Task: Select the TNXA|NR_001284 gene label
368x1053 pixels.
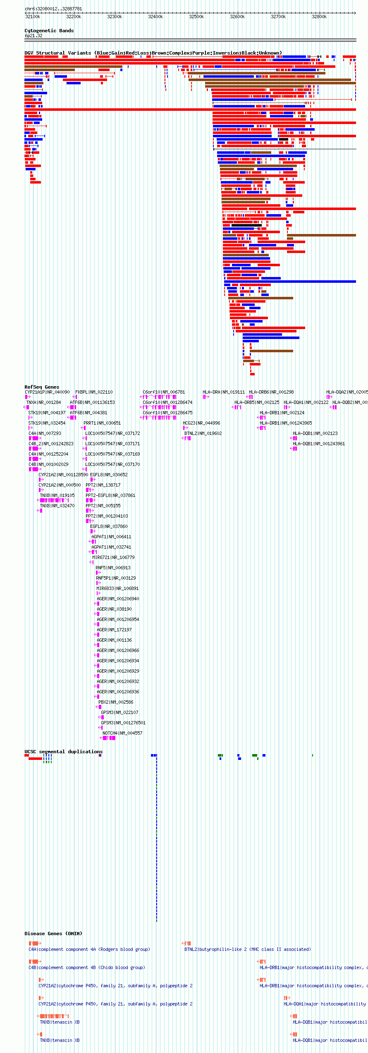Action: [x=43, y=402]
